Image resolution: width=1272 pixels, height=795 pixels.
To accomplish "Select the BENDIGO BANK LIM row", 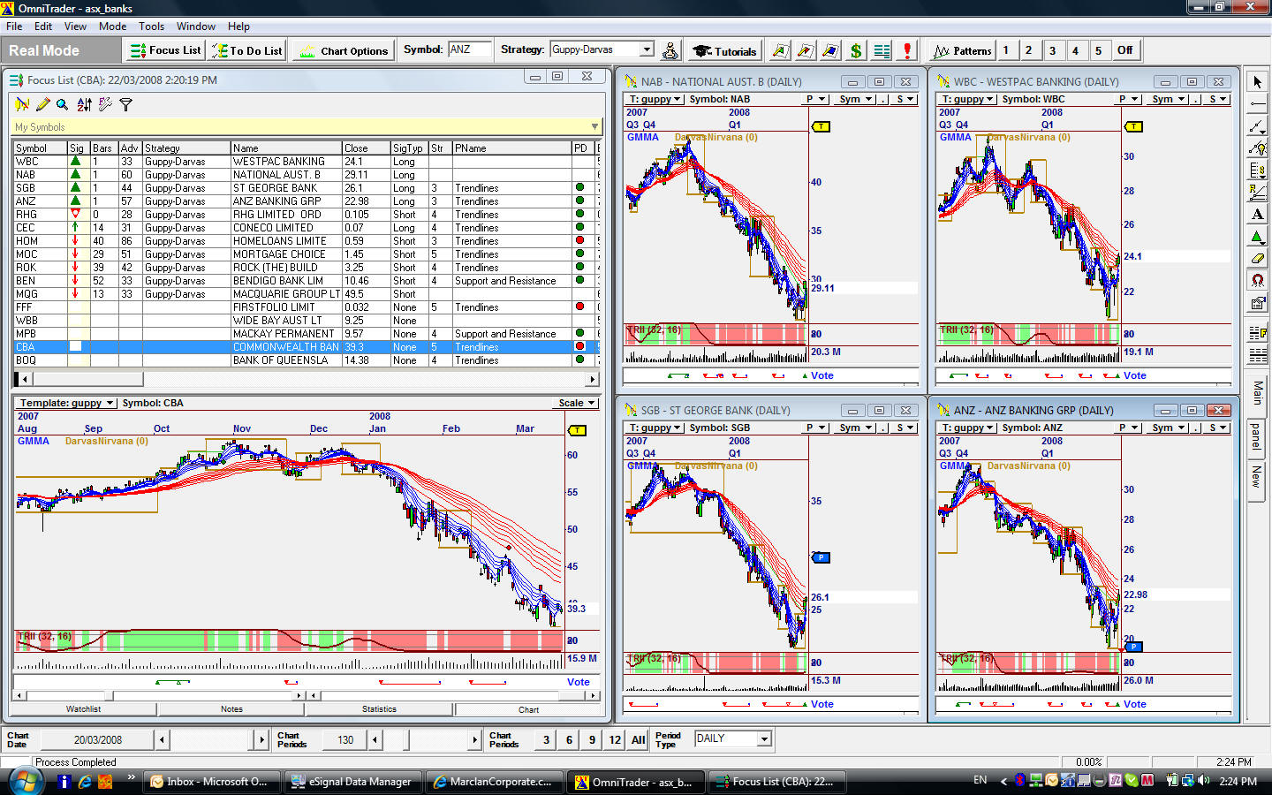I will (305, 281).
